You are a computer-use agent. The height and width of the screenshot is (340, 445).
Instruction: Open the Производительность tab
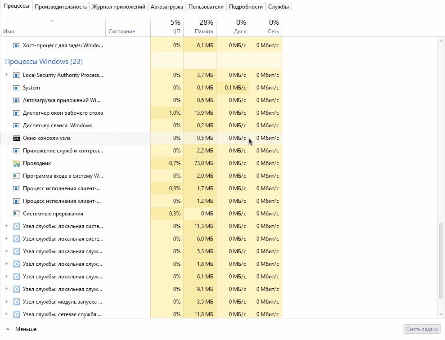coord(61,7)
